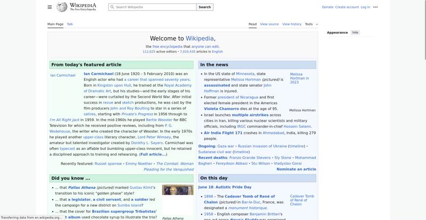
Task: Click the Log in link
Action: [365, 7]
